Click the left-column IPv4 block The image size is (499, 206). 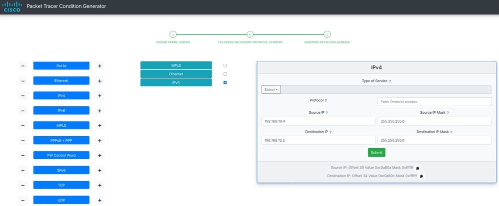point(61,96)
